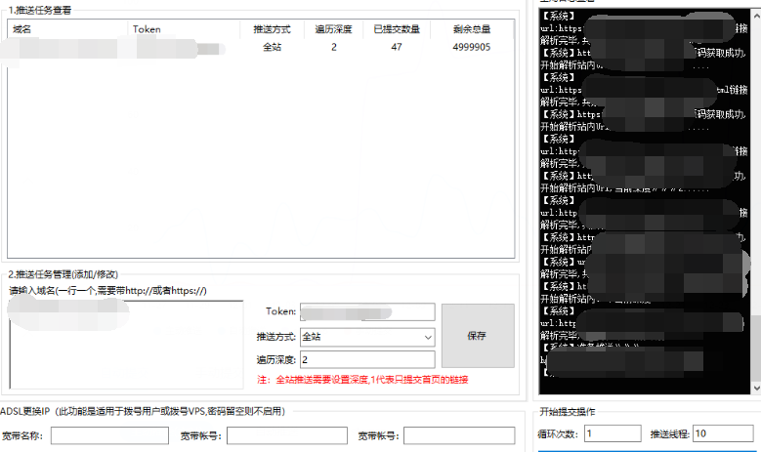Click the second 宽带帐号 input field
Viewport: 761px width, 452px height.
pyautogui.click(x=459, y=435)
